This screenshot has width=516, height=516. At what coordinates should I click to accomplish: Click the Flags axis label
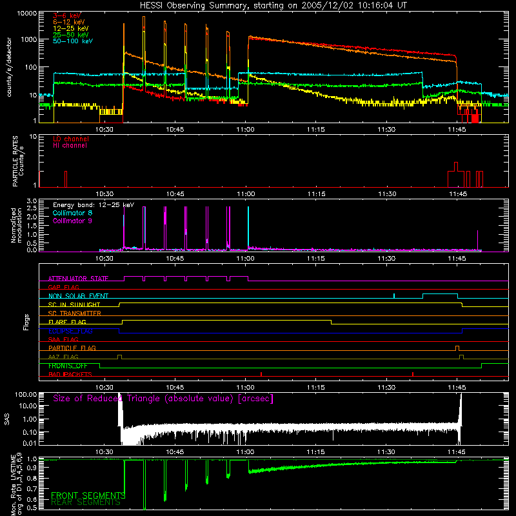26,322
